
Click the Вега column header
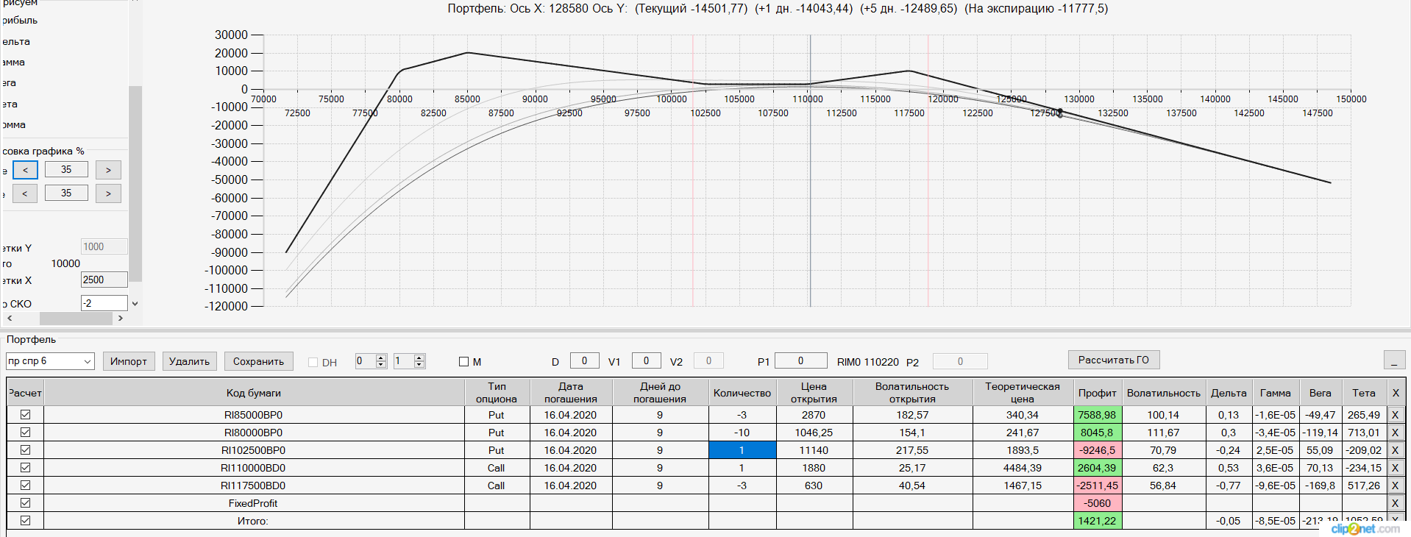[x=1321, y=393]
